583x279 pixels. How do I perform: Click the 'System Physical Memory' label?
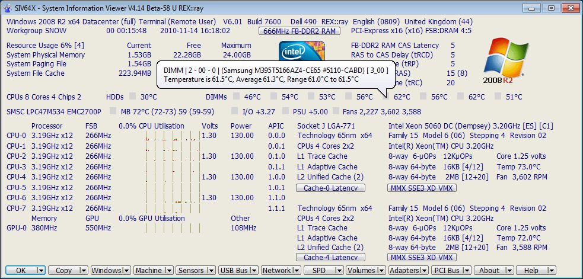(46, 55)
